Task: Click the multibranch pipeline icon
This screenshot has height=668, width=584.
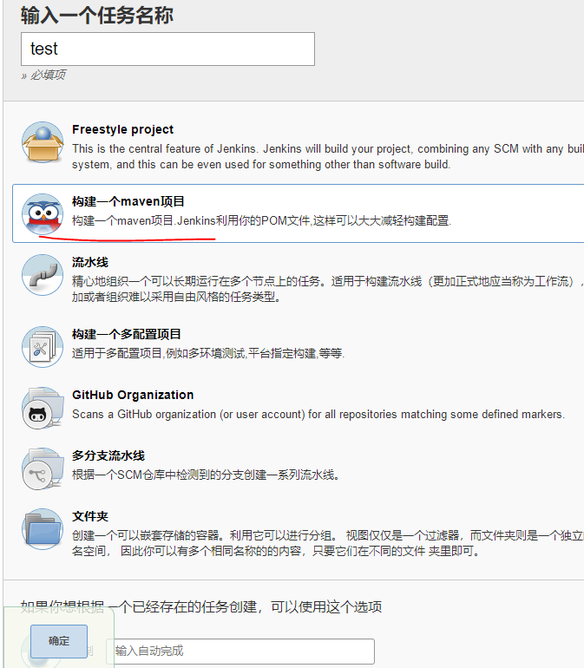Action: [x=43, y=468]
